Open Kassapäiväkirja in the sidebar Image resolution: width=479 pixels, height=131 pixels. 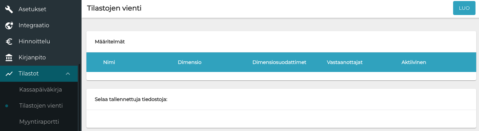click(x=41, y=89)
